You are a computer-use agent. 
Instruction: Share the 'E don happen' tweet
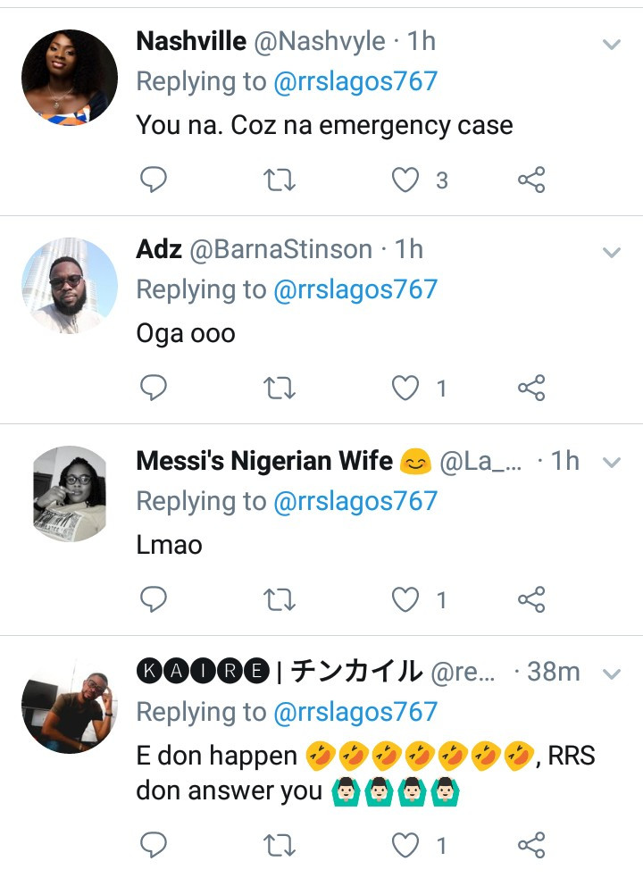click(531, 844)
